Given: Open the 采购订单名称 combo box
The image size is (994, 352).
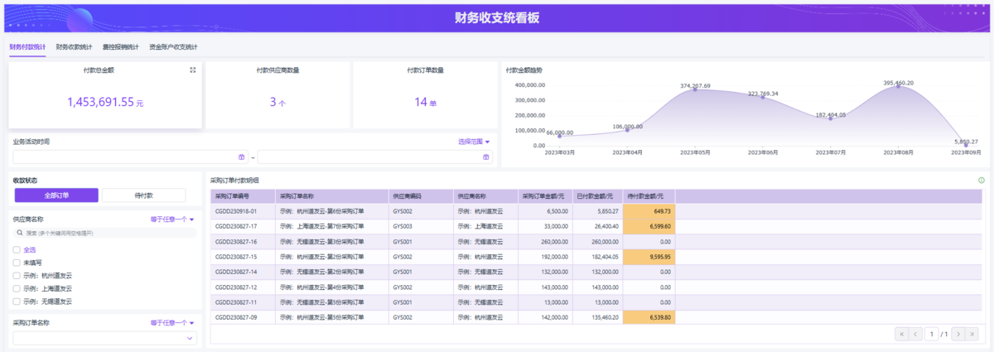Looking at the screenshot, I should pyautogui.click(x=104, y=338).
